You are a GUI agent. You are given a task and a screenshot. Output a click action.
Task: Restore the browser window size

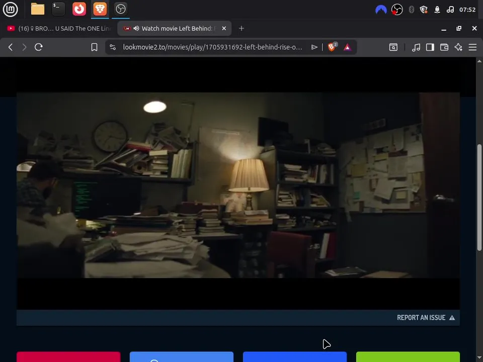tap(459, 28)
